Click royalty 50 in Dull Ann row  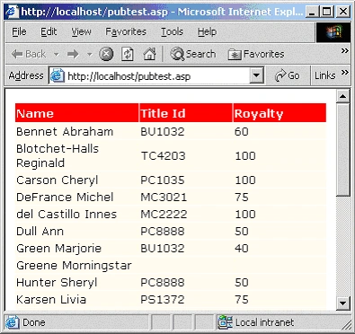(242, 231)
